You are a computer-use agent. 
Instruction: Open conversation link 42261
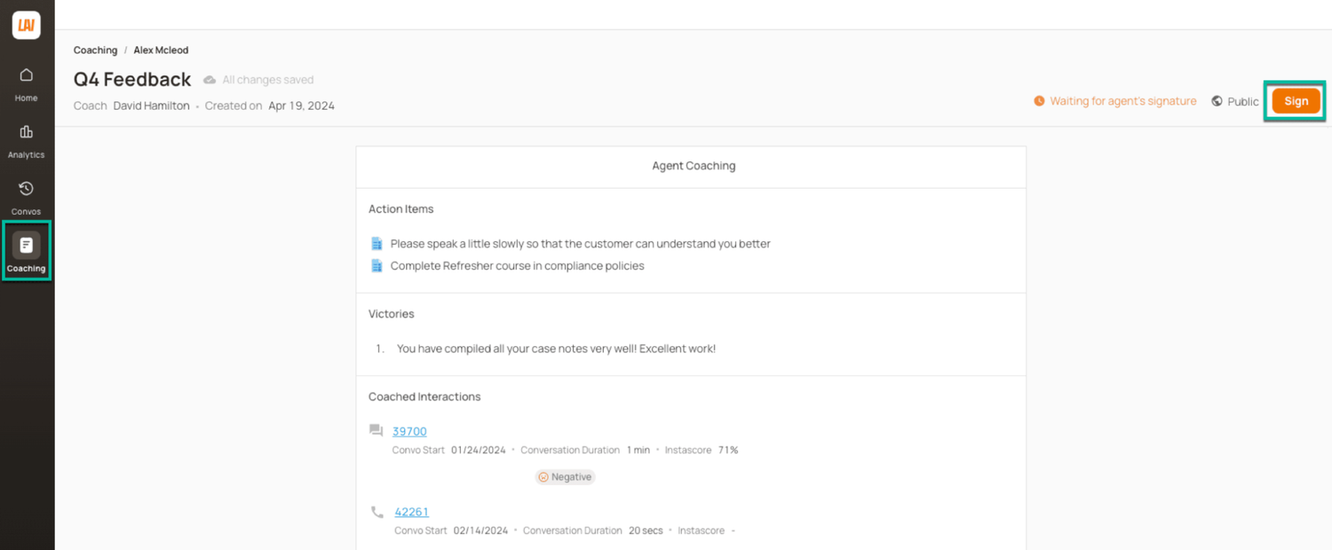pyautogui.click(x=412, y=512)
